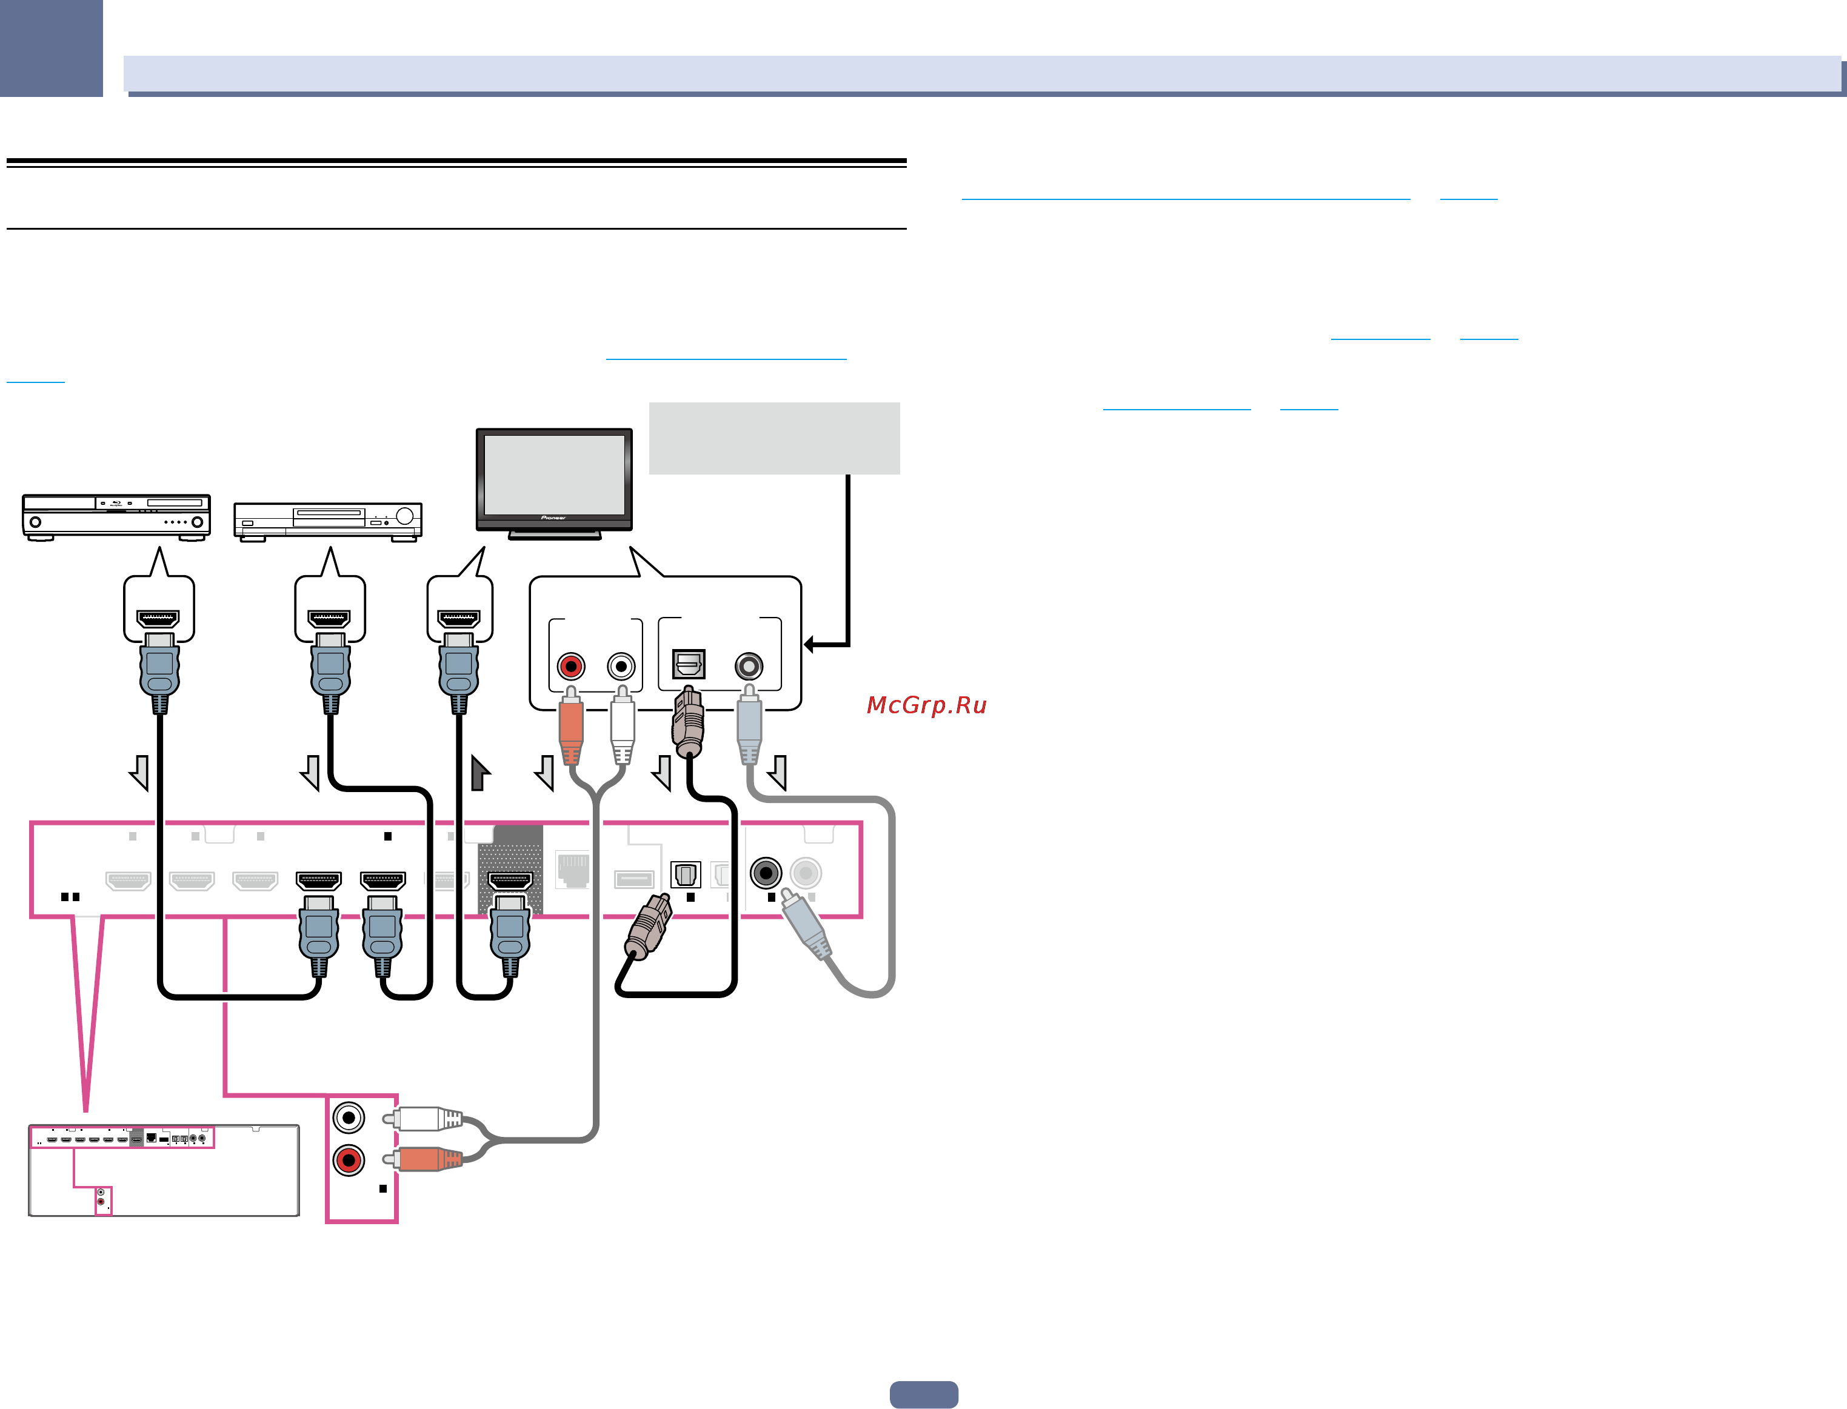Click the dimmed USB-style port on receiver panel
1847x1409 pixels.
click(x=634, y=879)
